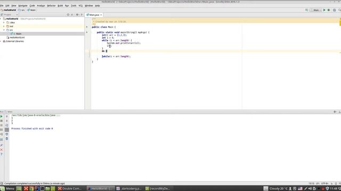
Task: Open the VCS menu
Action: pos(80,6)
